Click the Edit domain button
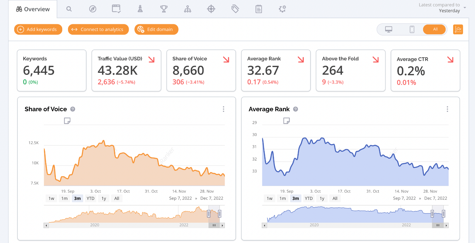The height and width of the screenshot is (243, 475). click(156, 29)
